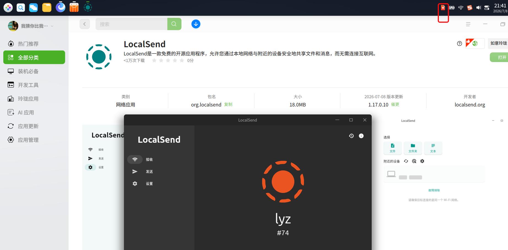This screenshot has height=250, width=508.
Task: Open 应用更新 in the sidebar
Action: pos(34,126)
